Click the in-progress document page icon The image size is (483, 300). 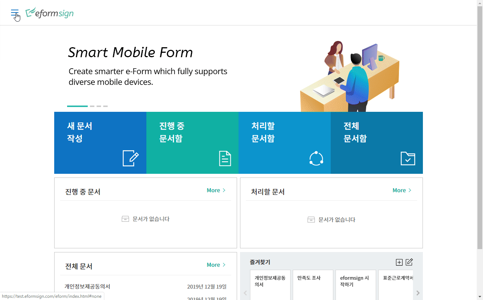tap(225, 158)
